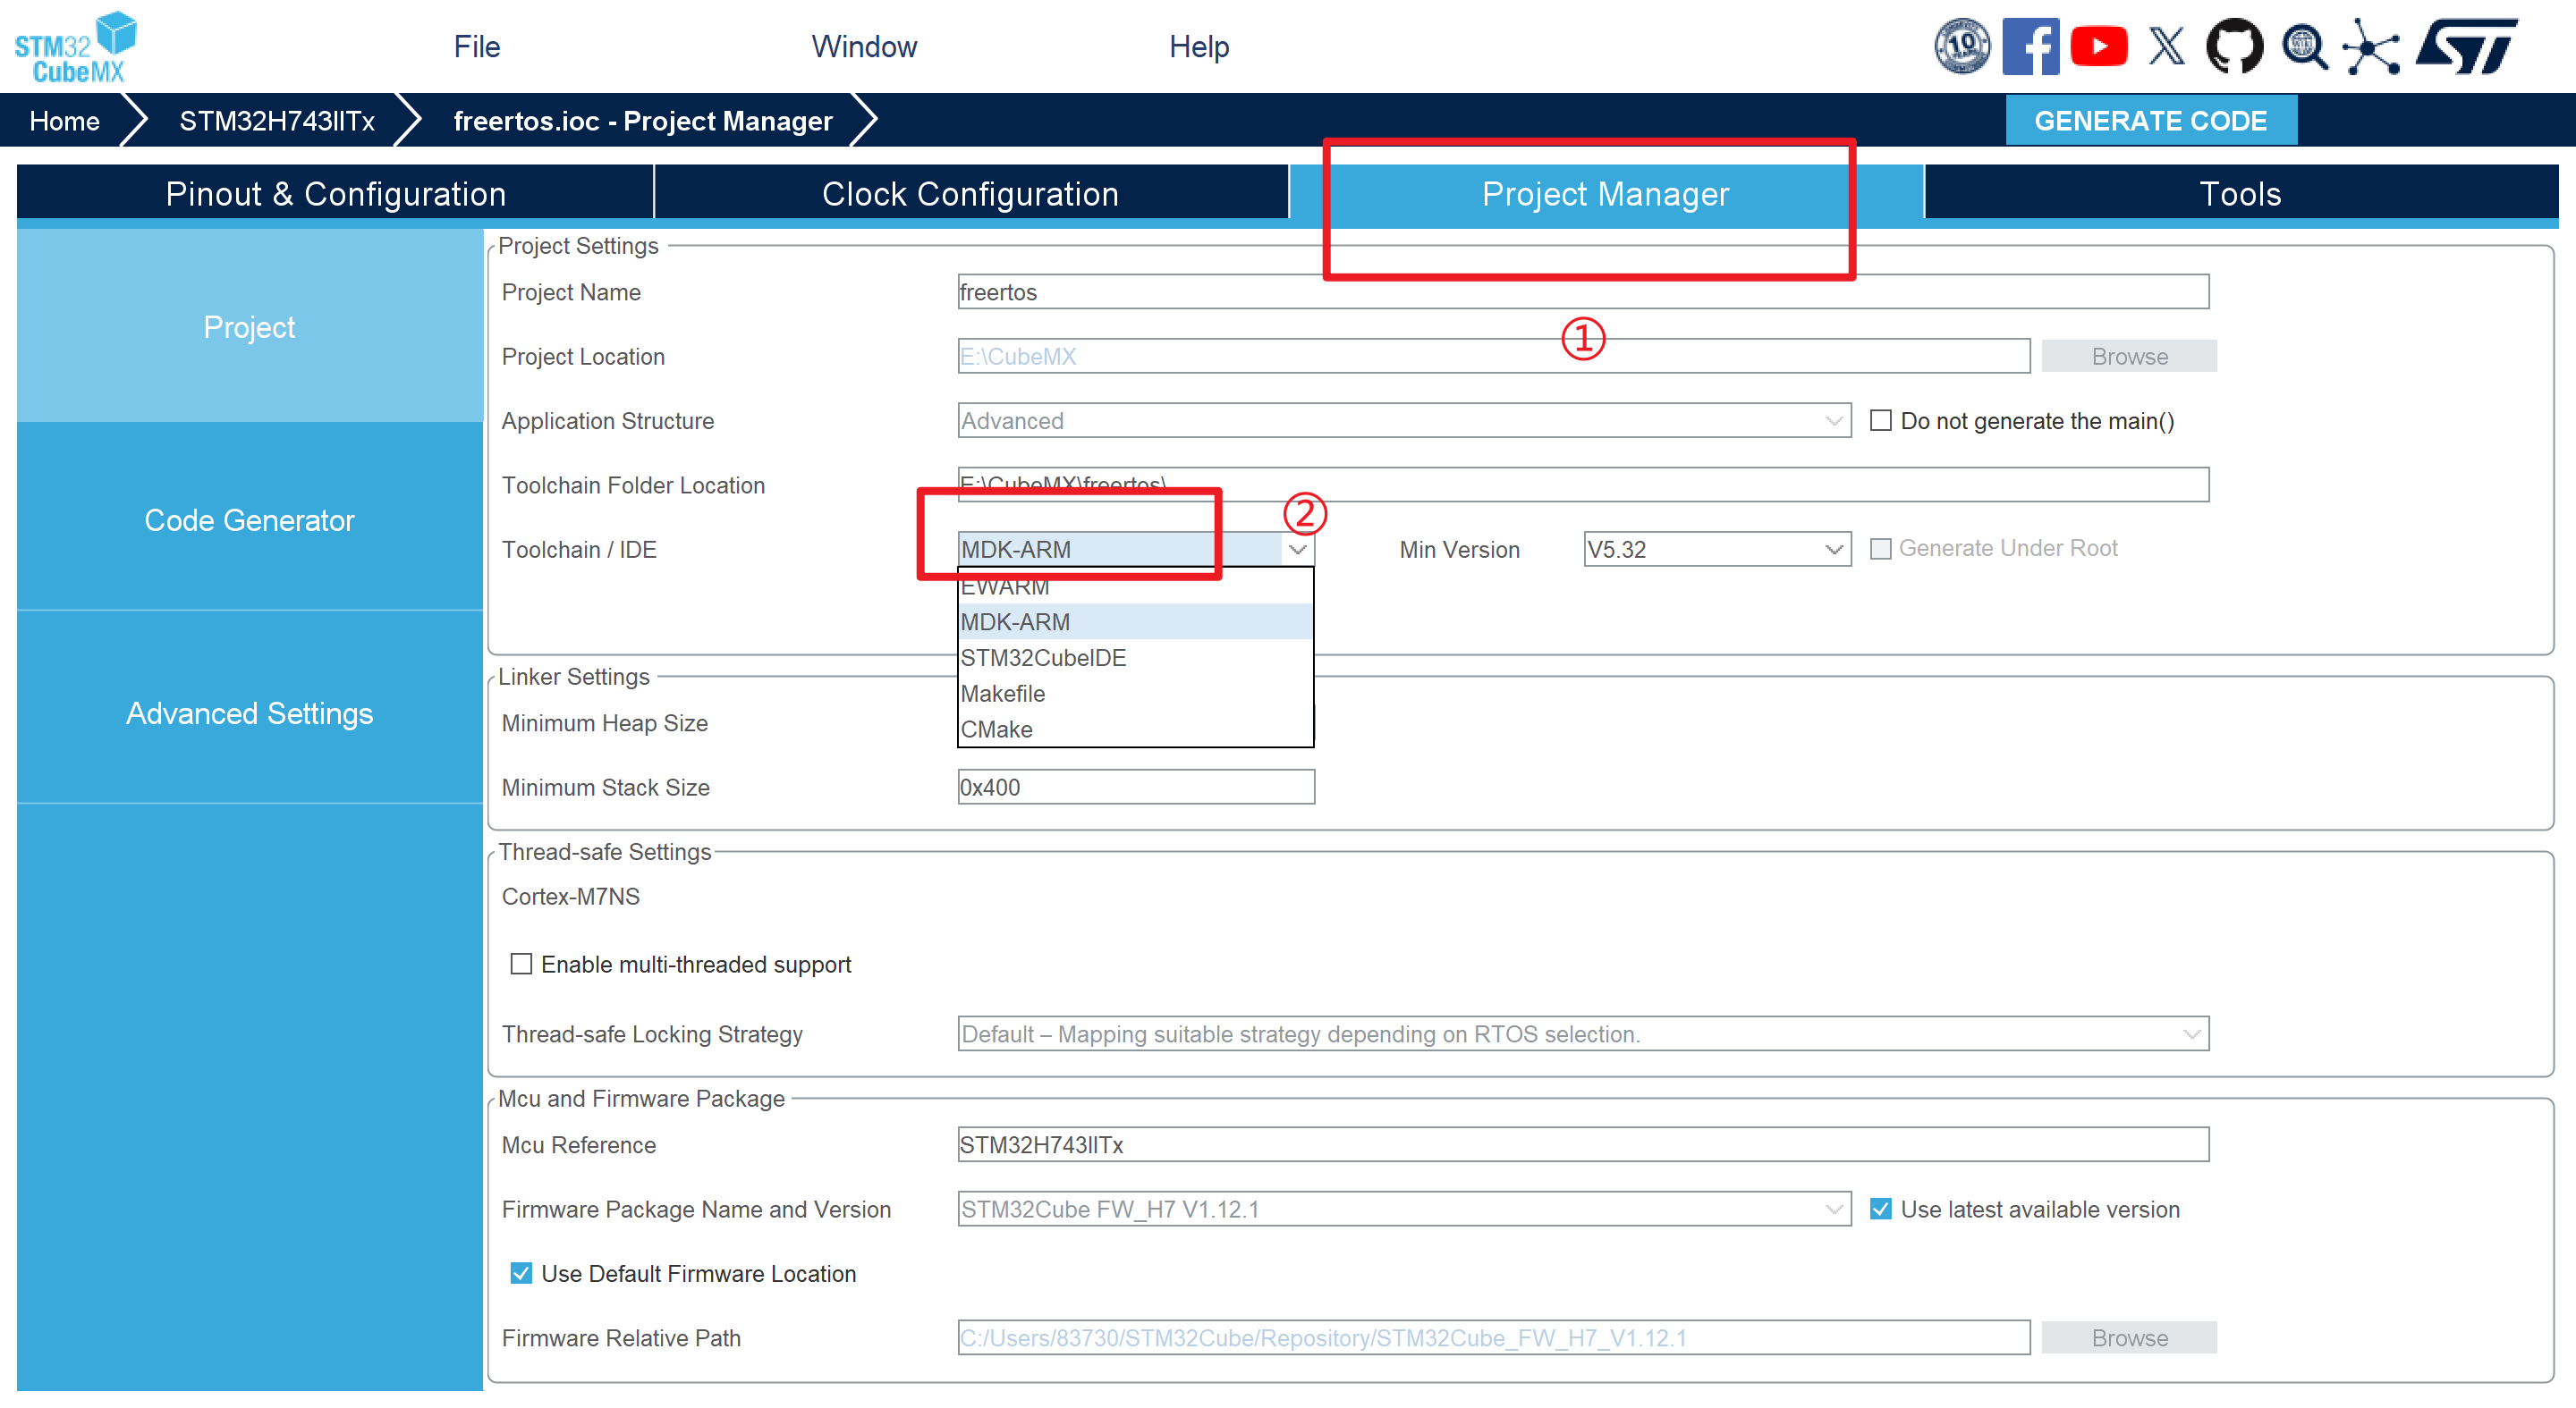This screenshot has height=1408, width=2576.
Task: Click the Toolchain Folder Location field
Action: (x=1583, y=485)
